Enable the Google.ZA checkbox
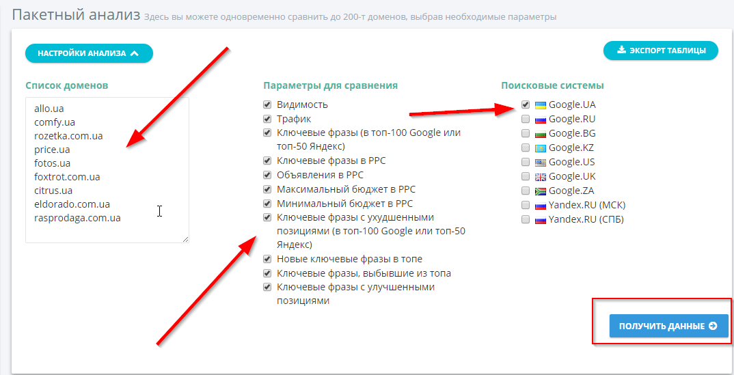 click(x=526, y=191)
